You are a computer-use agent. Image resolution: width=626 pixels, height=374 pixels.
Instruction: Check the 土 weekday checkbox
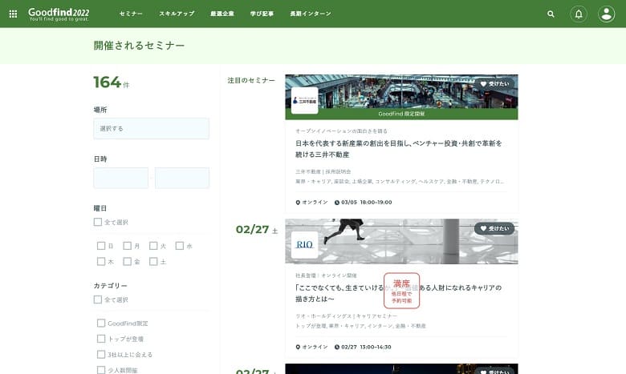[x=153, y=261]
